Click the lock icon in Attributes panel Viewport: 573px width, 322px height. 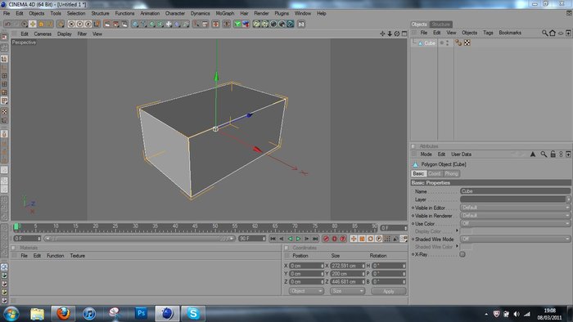[553, 154]
